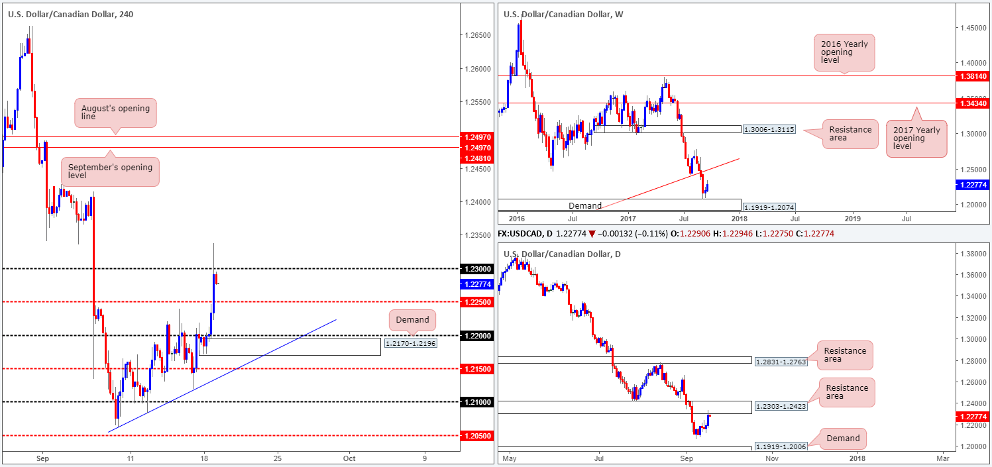Select Resistance area callout for the 1.2831-1.2763 zone
The image size is (992, 467).
(846, 354)
